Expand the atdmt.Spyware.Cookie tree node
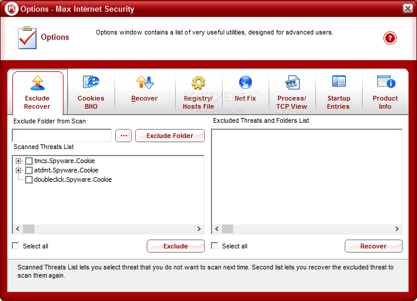The height and width of the screenshot is (301, 417). [18, 170]
